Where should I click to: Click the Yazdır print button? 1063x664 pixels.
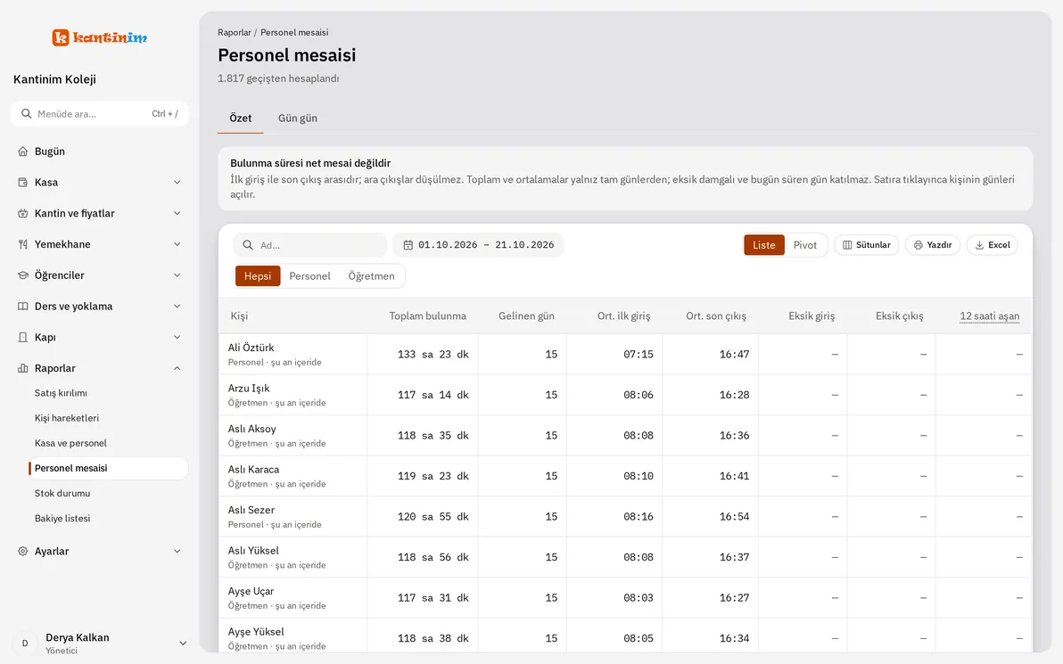(933, 245)
